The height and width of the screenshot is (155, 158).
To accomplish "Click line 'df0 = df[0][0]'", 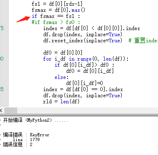I will [63, 52].
